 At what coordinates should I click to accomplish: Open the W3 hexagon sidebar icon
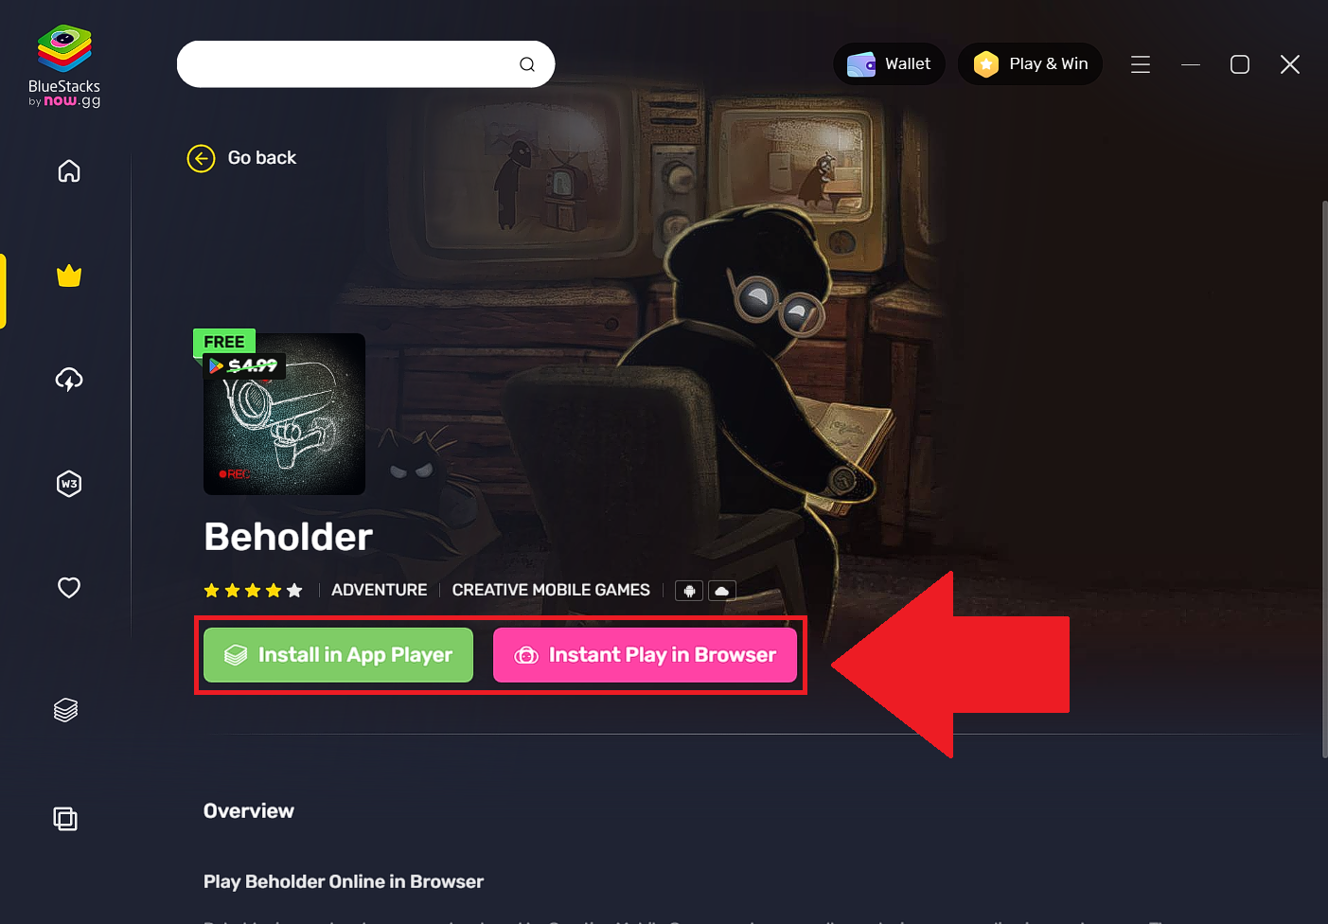tap(69, 484)
